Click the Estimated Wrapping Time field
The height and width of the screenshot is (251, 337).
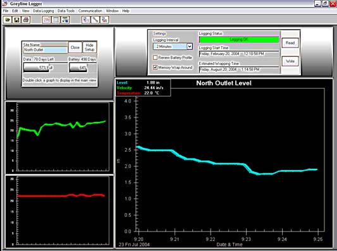tap(239, 70)
